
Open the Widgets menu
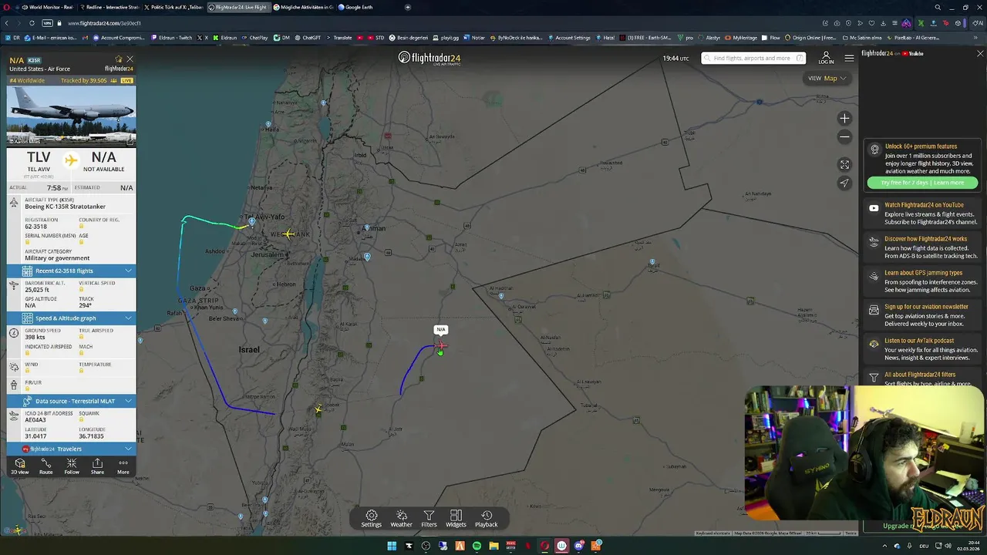(x=456, y=519)
